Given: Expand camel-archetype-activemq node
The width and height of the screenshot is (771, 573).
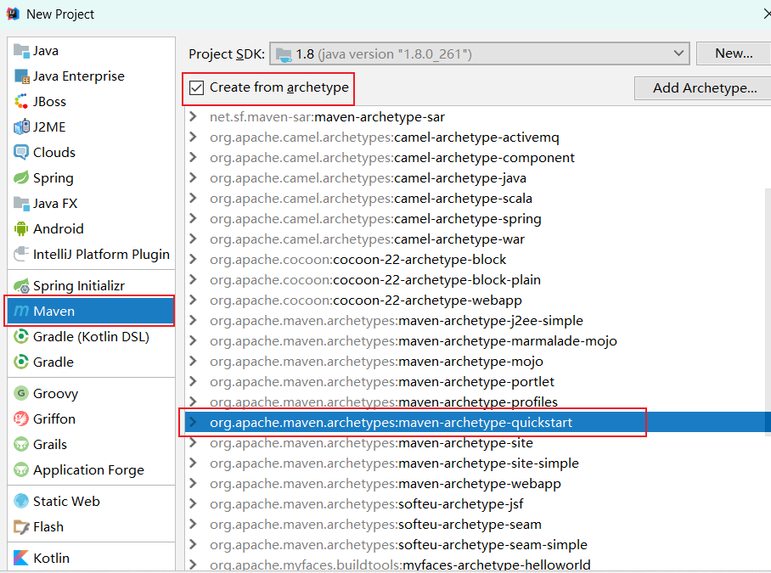Looking at the screenshot, I should point(194,137).
